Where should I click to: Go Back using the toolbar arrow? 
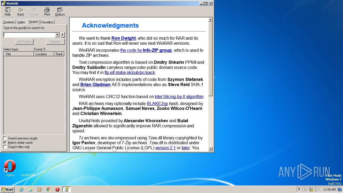point(21,12)
